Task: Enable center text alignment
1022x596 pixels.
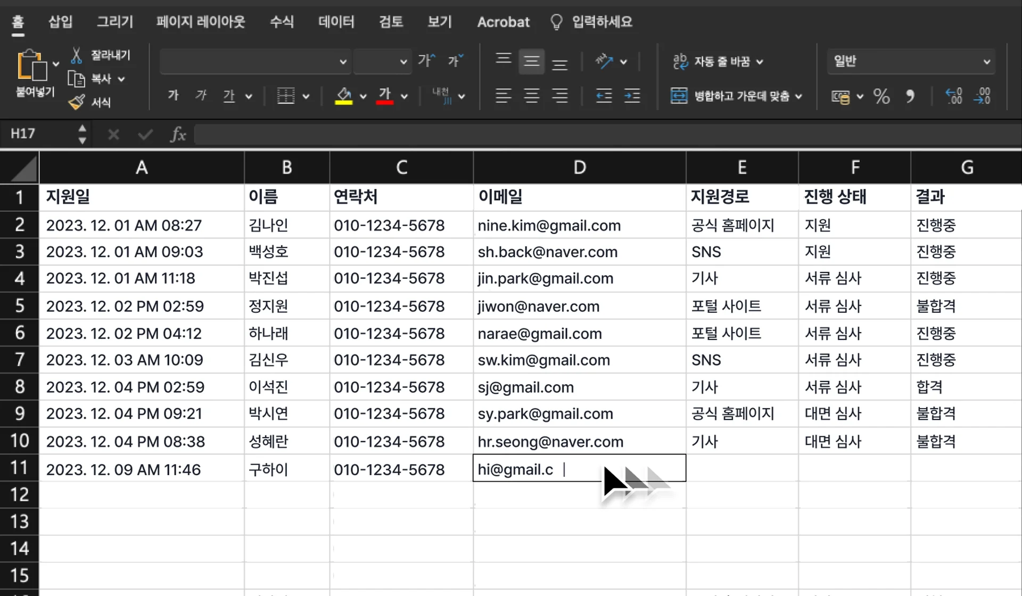Action: click(531, 96)
